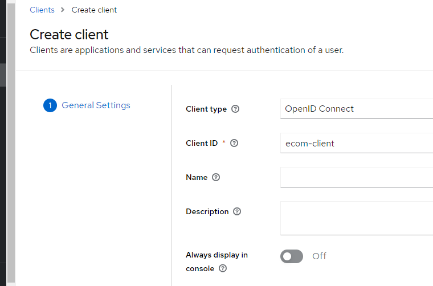
Task: Click the Create client page heading
Action: [69, 35]
